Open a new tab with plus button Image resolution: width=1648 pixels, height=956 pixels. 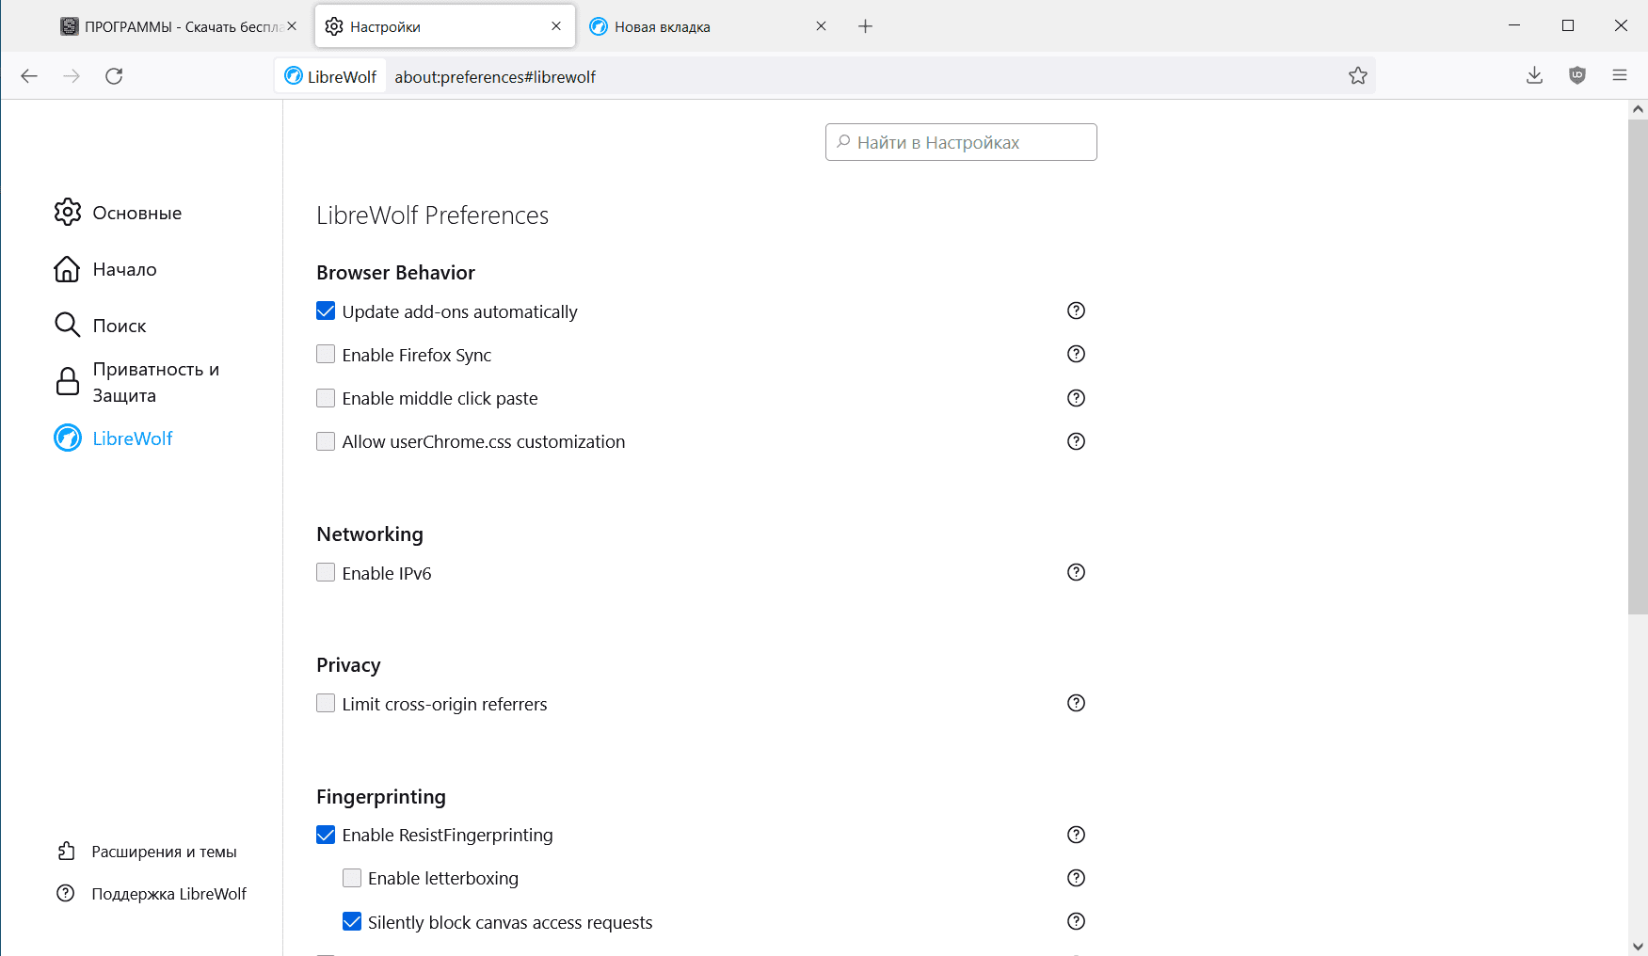[x=866, y=26]
